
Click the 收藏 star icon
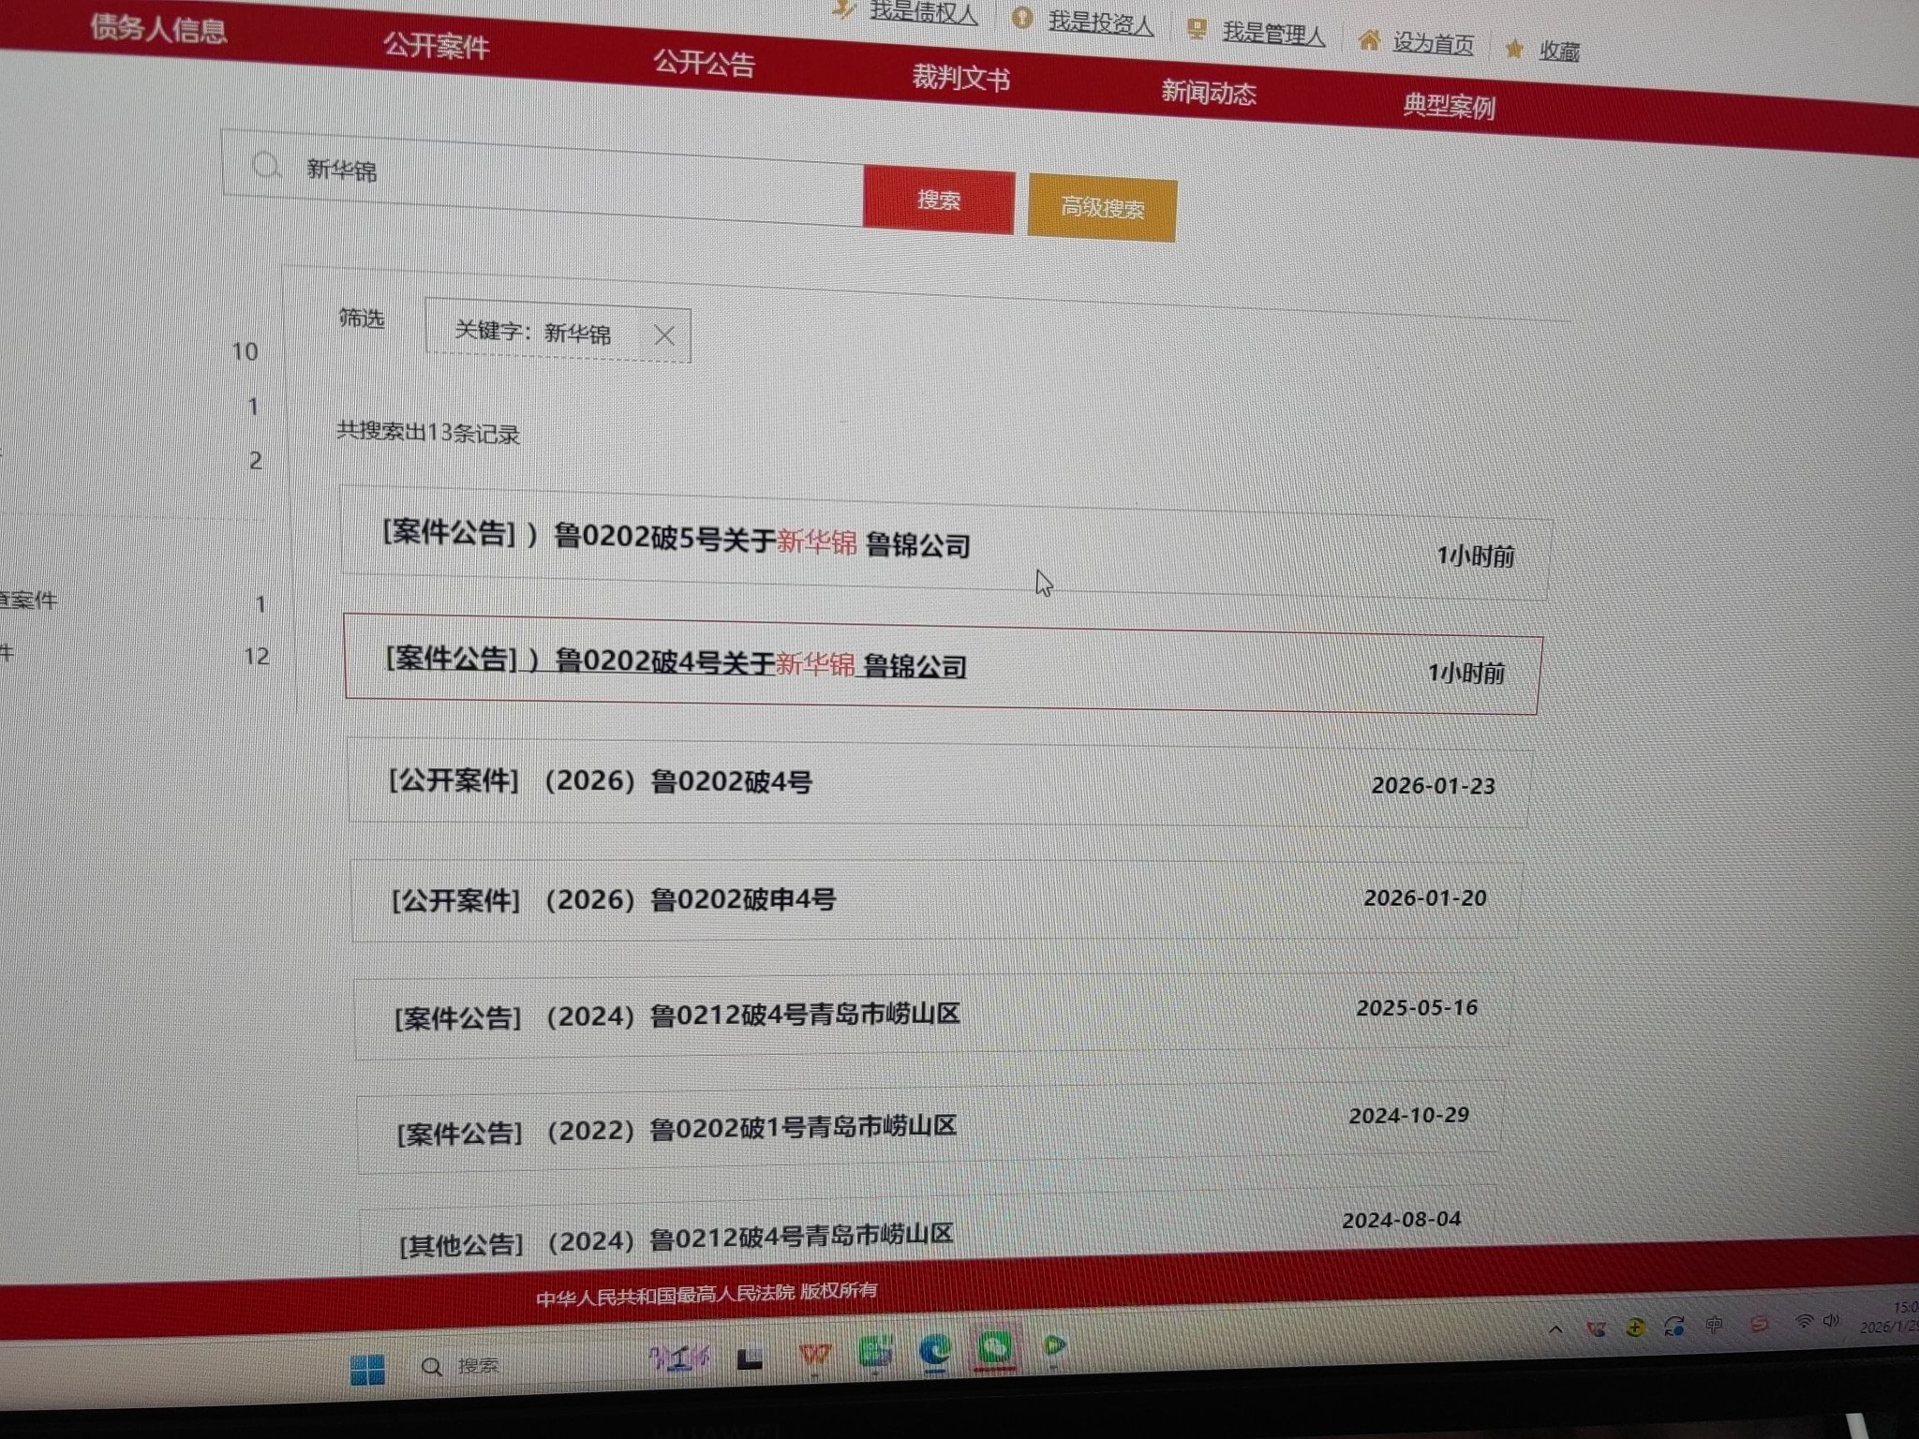(1514, 49)
